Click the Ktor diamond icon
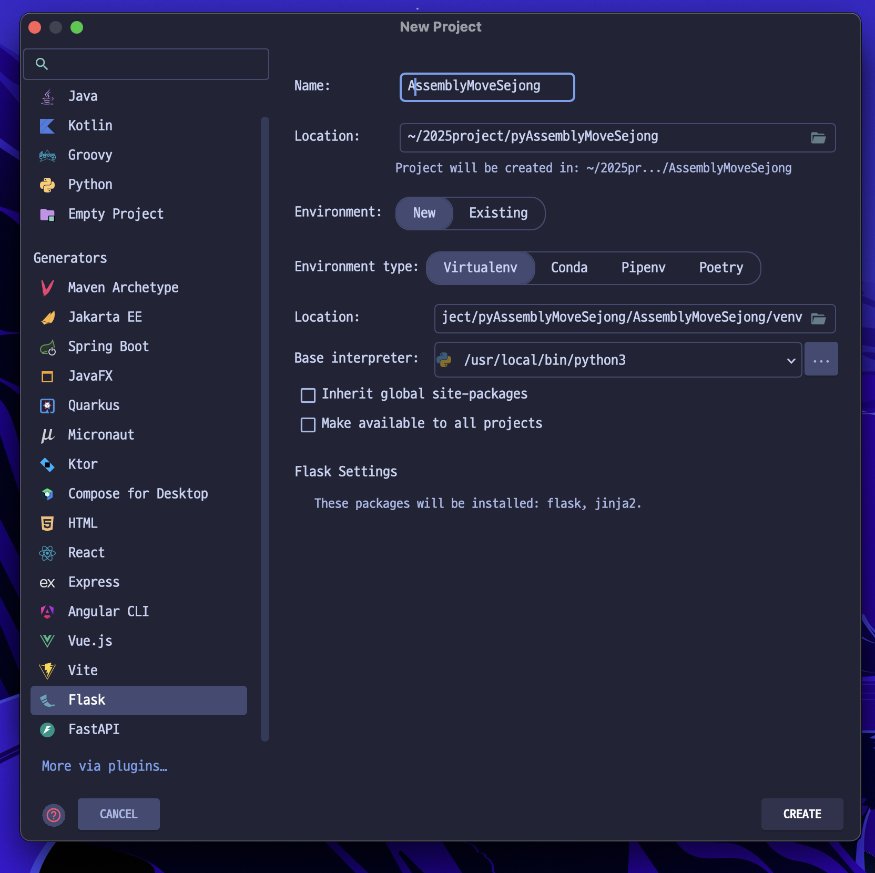The height and width of the screenshot is (873, 875). 47,464
